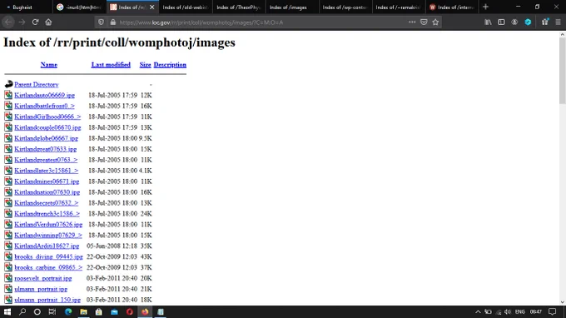Open File Explorer from taskbar
The image size is (566, 318).
(x=83, y=312)
